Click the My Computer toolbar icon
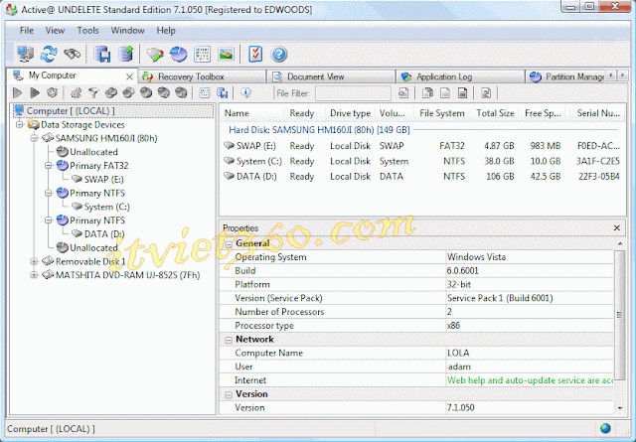The image size is (636, 442). pyautogui.click(x=25, y=54)
